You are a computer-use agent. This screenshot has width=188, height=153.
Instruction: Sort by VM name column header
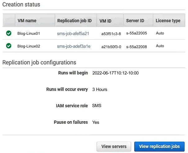27,21
